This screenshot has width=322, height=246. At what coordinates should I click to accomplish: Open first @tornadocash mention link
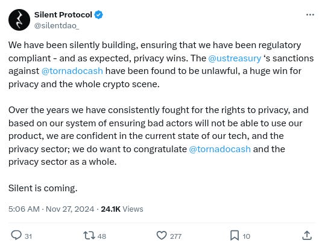click(72, 71)
